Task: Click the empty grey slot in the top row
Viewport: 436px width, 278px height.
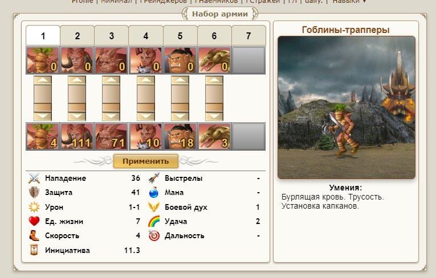Action: click(248, 60)
